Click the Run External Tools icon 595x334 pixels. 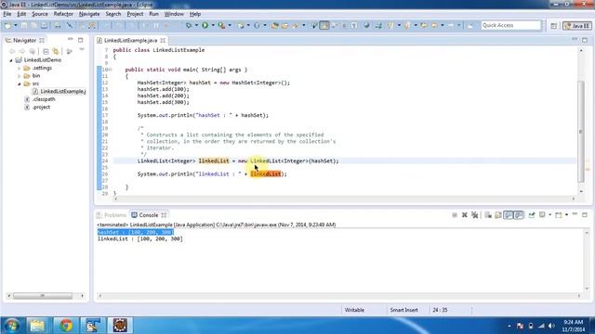point(222,25)
